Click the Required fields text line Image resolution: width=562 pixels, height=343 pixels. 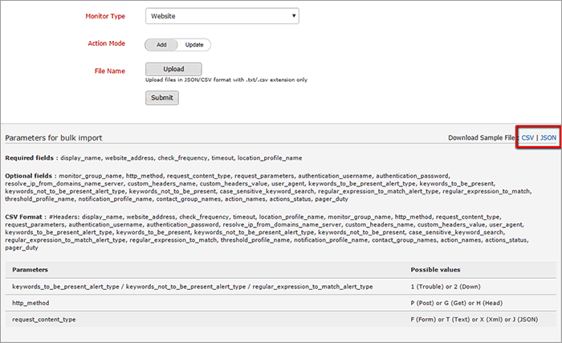[153, 158]
